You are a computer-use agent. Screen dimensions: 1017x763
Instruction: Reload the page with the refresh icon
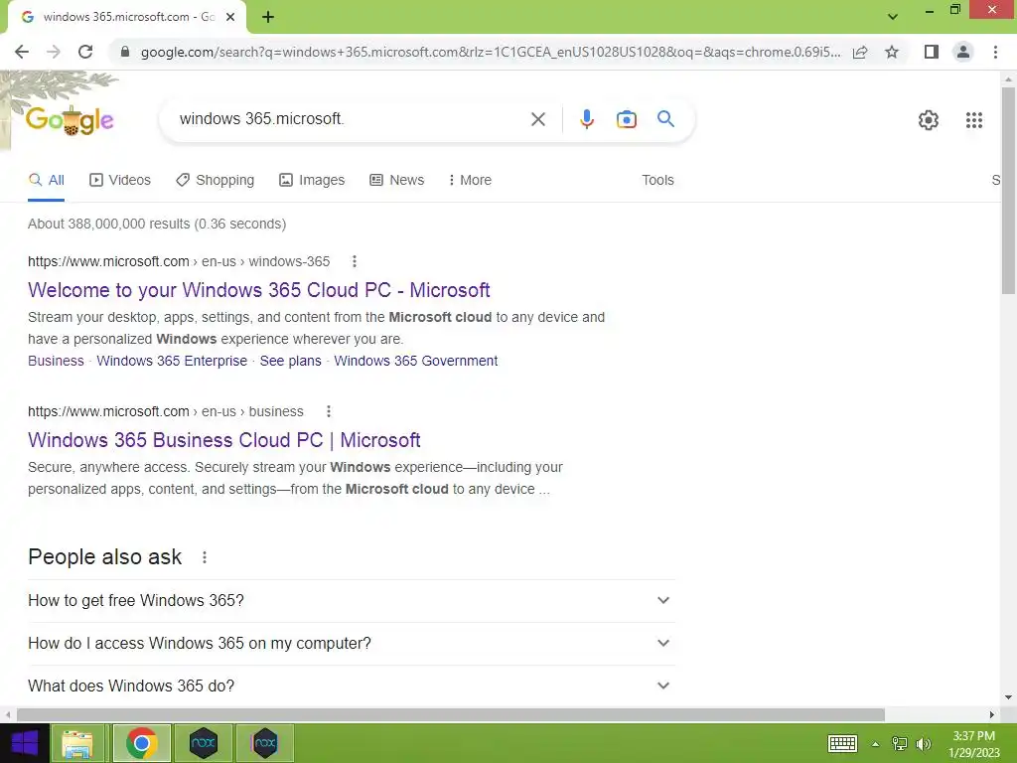coord(85,52)
